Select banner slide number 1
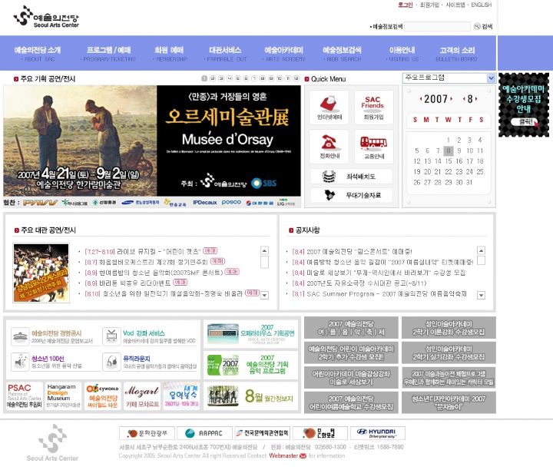553x470 pixels. [204, 78]
